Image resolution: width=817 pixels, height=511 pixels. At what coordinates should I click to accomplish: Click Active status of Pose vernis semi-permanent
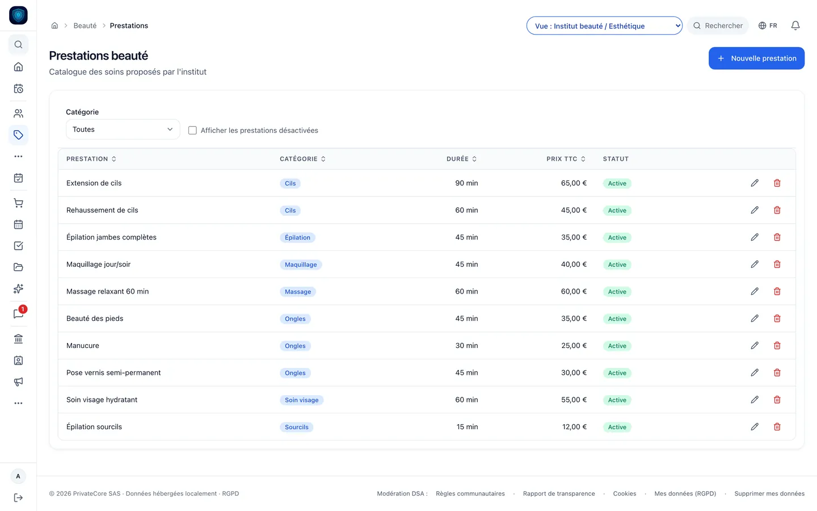pos(617,373)
